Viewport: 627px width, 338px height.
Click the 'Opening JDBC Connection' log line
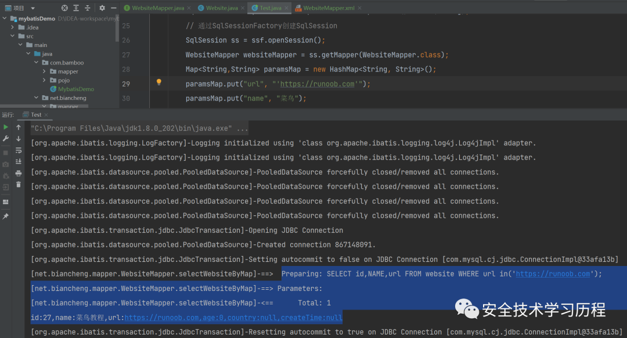pos(187,231)
